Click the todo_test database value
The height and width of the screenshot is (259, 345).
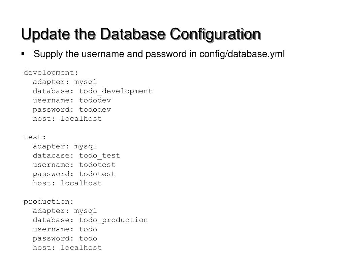click(x=100, y=156)
